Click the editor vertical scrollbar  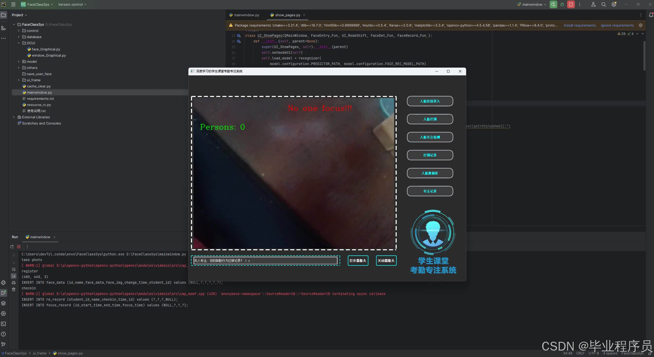(x=644, y=56)
